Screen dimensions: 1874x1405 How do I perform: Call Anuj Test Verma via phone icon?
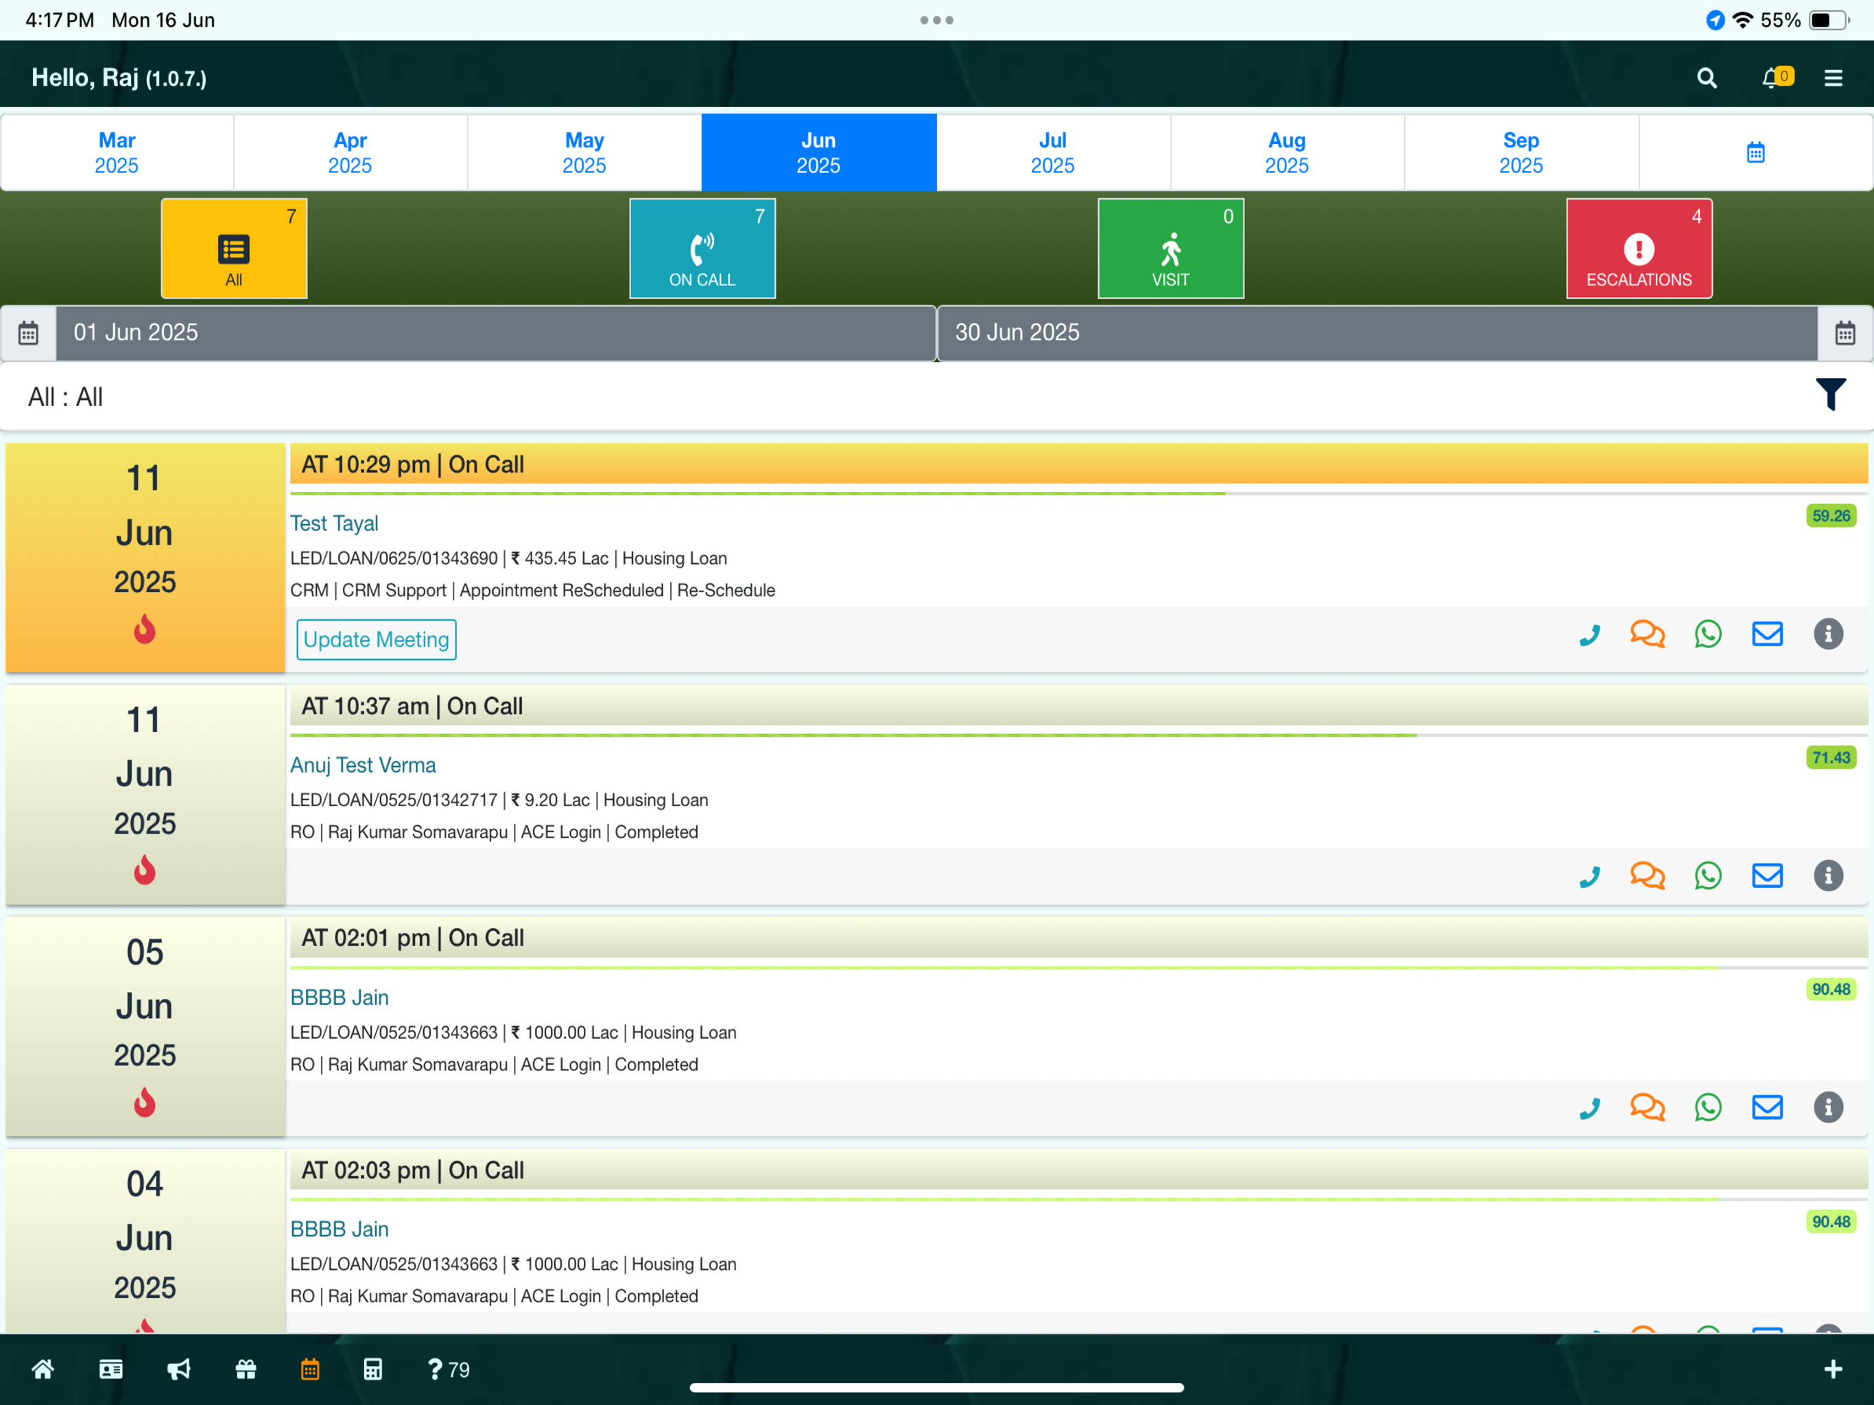point(1590,876)
